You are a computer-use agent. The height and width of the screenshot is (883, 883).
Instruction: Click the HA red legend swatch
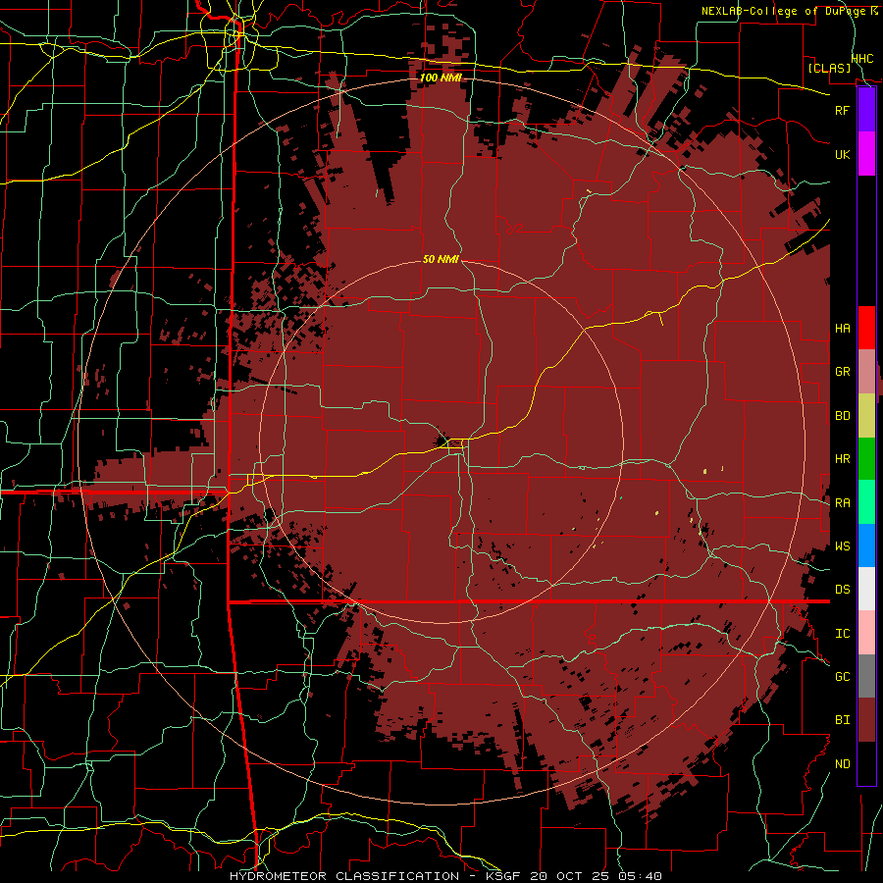[x=866, y=328]
